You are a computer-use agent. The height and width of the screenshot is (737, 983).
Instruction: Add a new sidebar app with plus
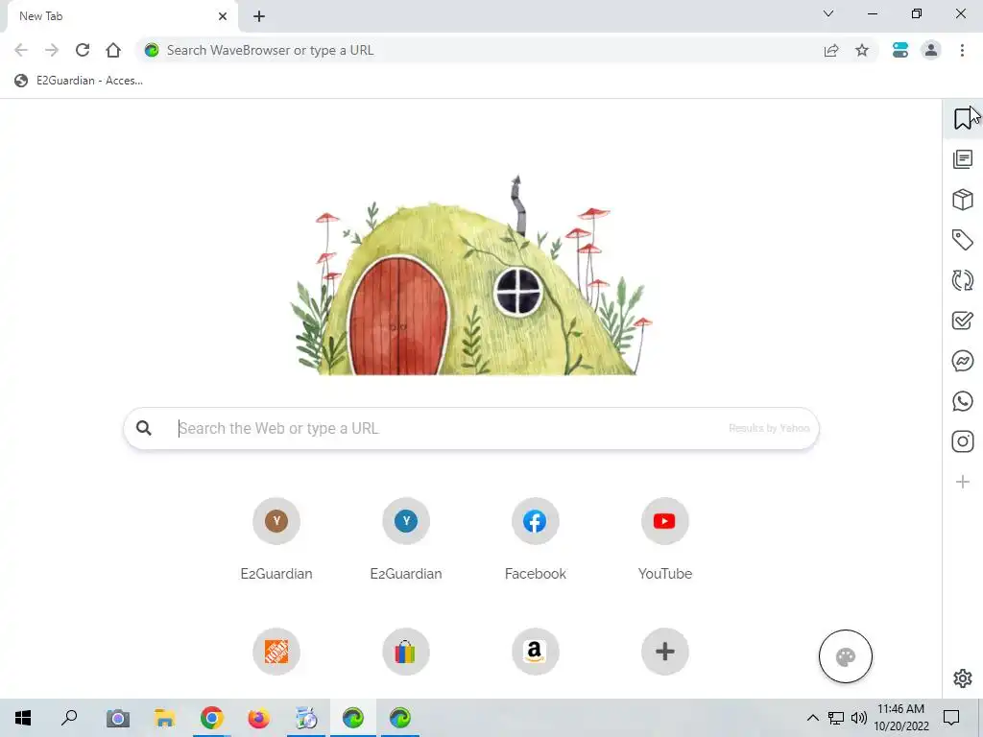(962, 482)
